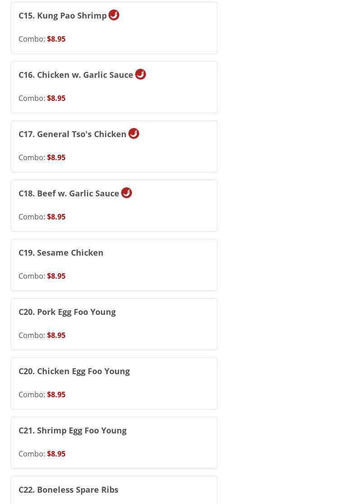Select the C19. Sesame Chicken item
Screen dimensions: 348x504
[61, 253]
